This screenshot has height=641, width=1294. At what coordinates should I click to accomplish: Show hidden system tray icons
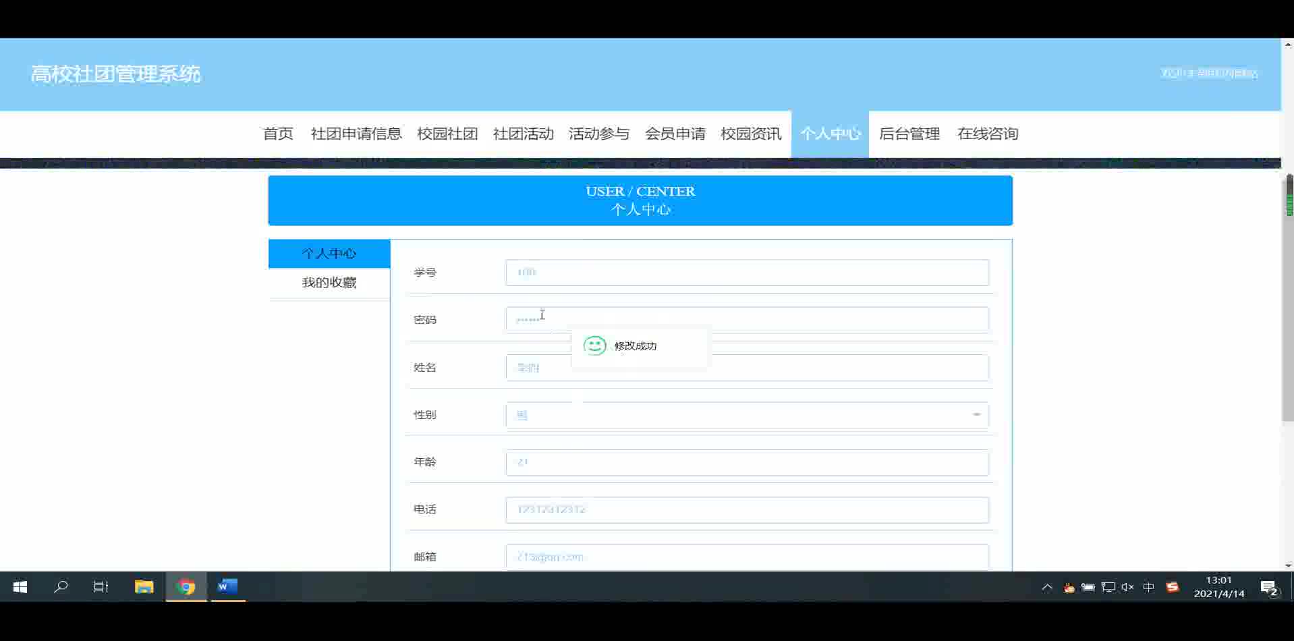click(1047, 587)
